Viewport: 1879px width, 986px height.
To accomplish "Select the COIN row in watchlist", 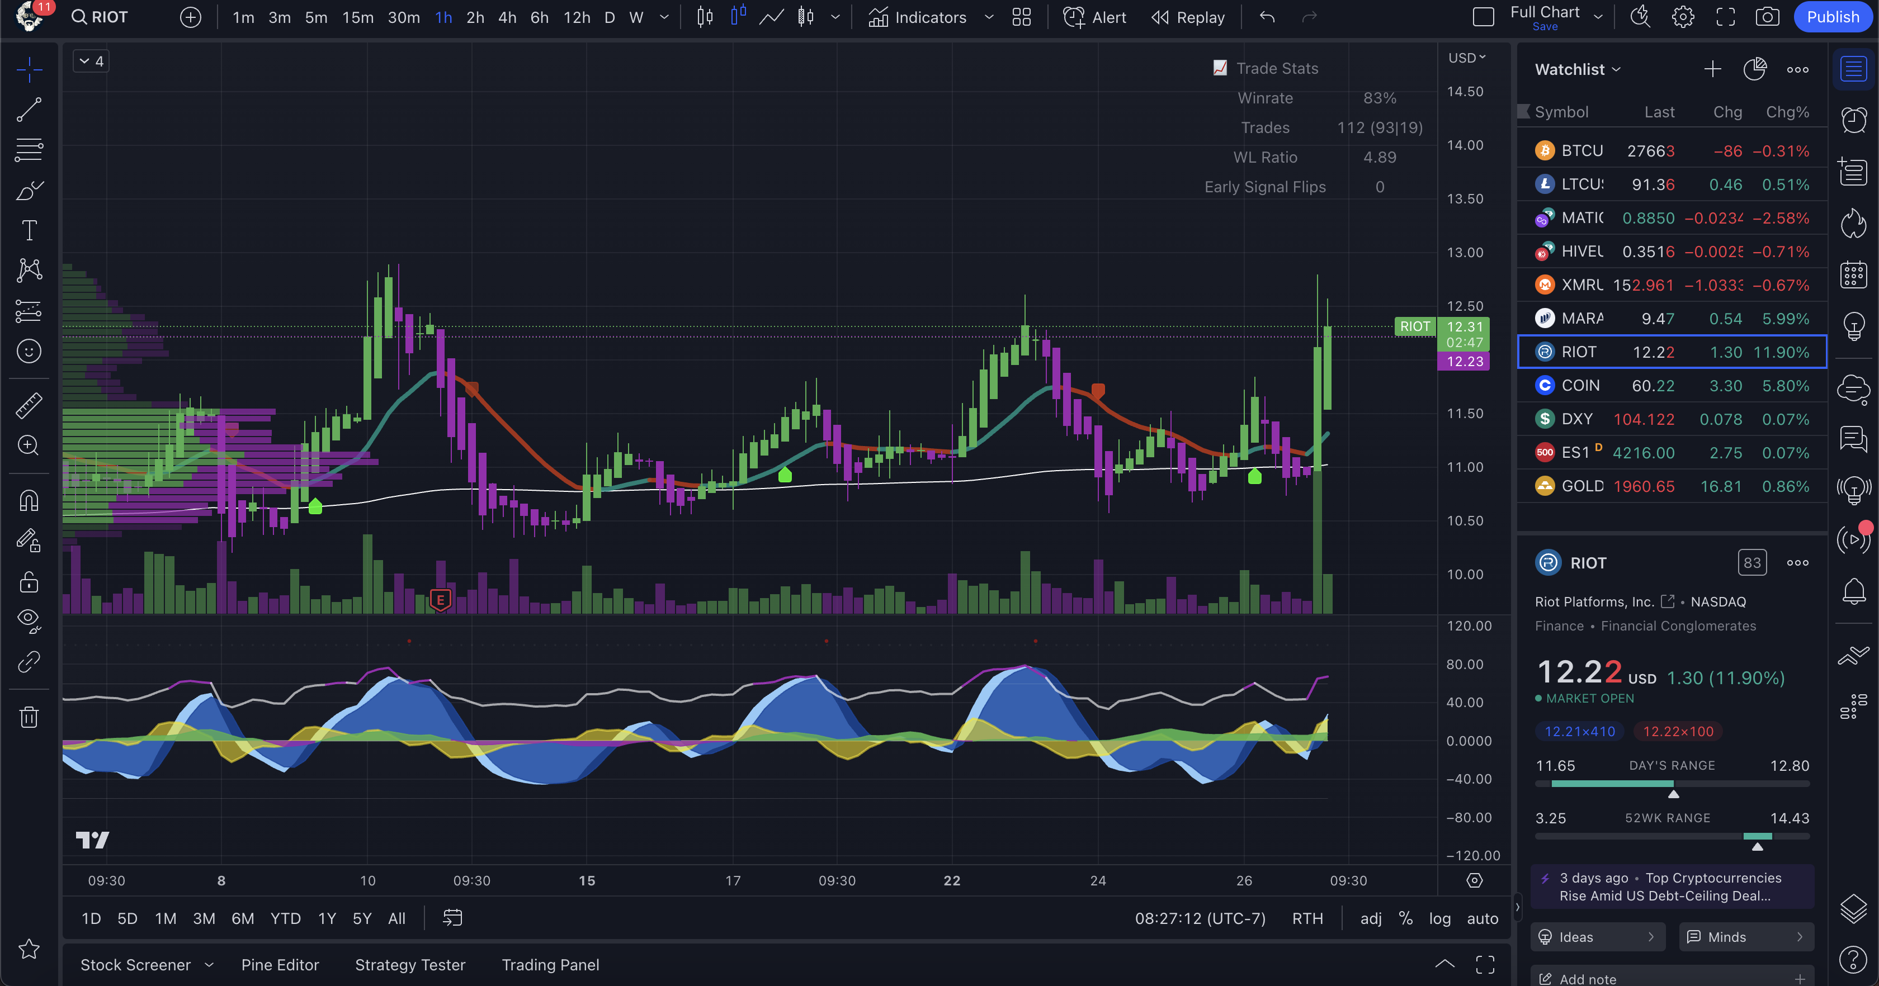I will coord(1672,385).
